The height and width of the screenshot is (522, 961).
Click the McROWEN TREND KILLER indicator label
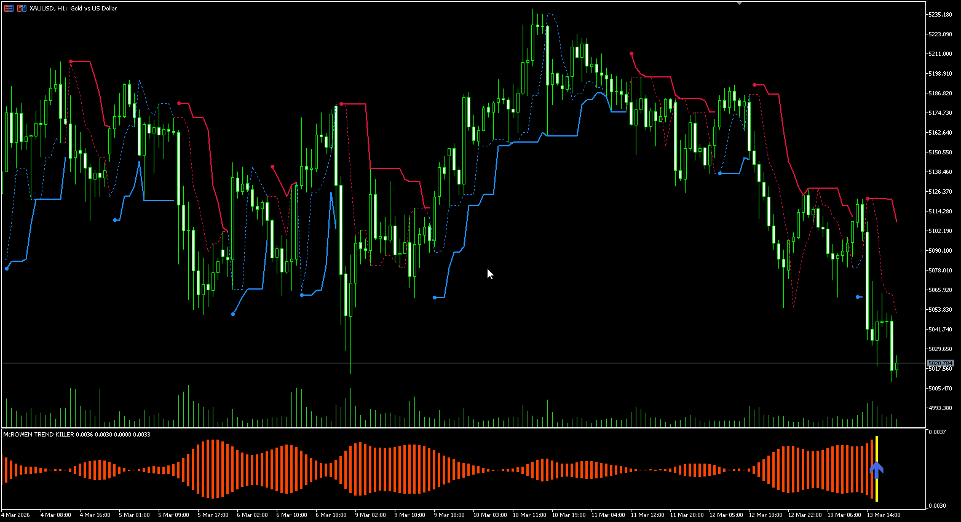tap(38, 435)
